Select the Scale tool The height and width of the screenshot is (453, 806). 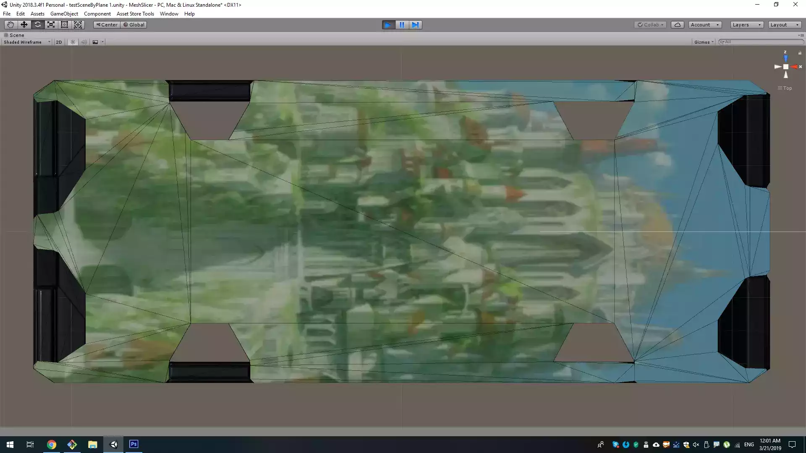click(51, 25)
